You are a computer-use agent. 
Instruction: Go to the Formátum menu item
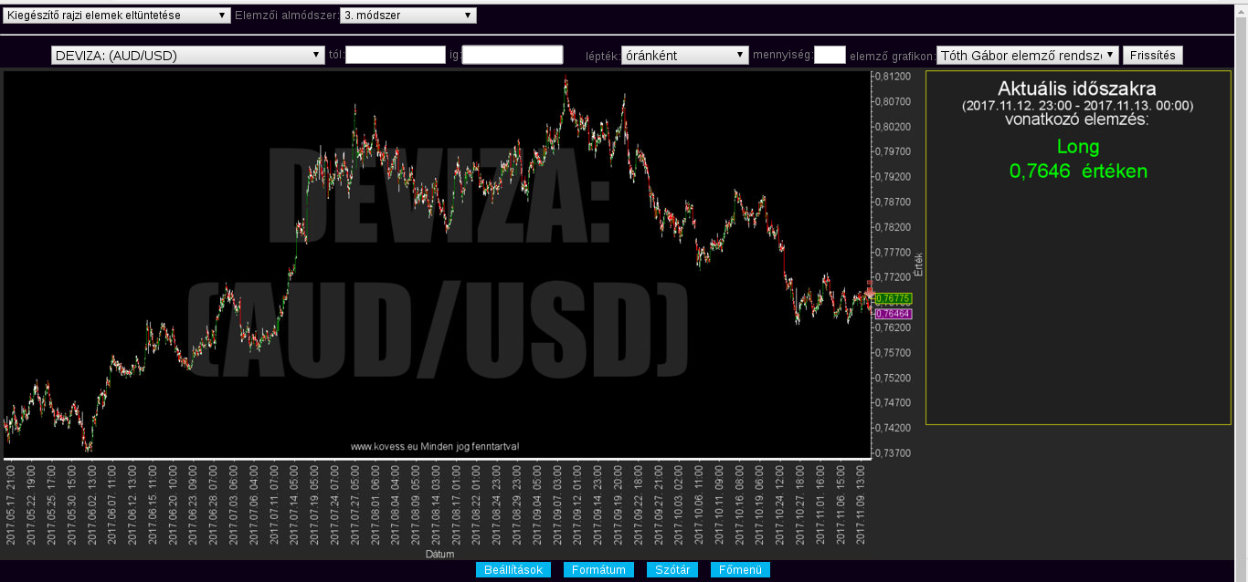click(x=598, y=570)
